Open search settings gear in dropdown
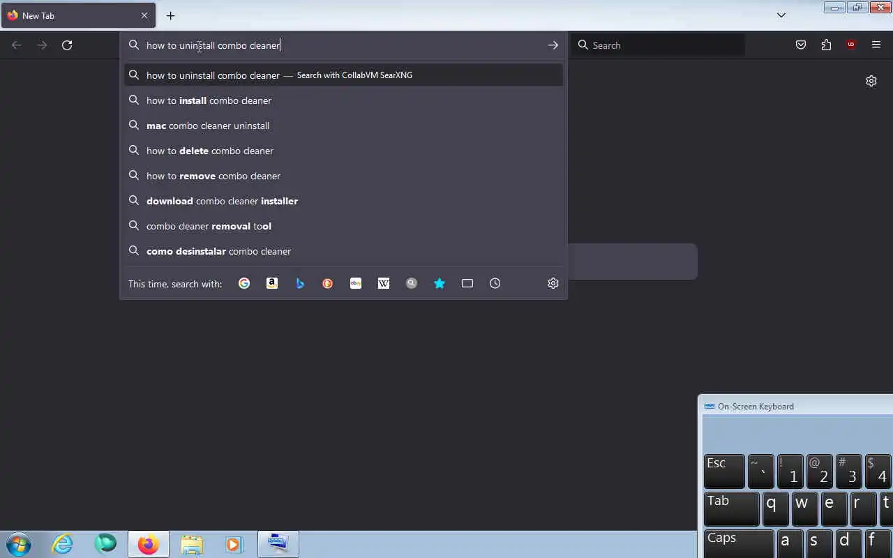Image resolution: width=893 pixels, height=558 pixels. click(x=553, y=283)
